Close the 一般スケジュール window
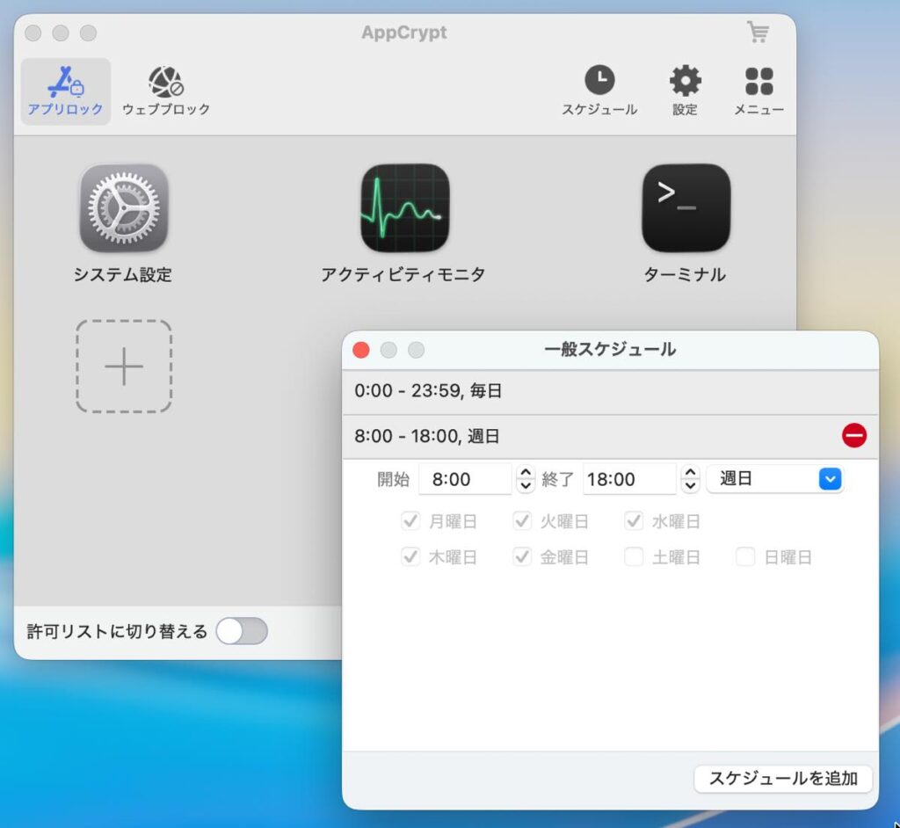Image resolution: width=900 pixels, height=828 pixels. coord(361,350)
